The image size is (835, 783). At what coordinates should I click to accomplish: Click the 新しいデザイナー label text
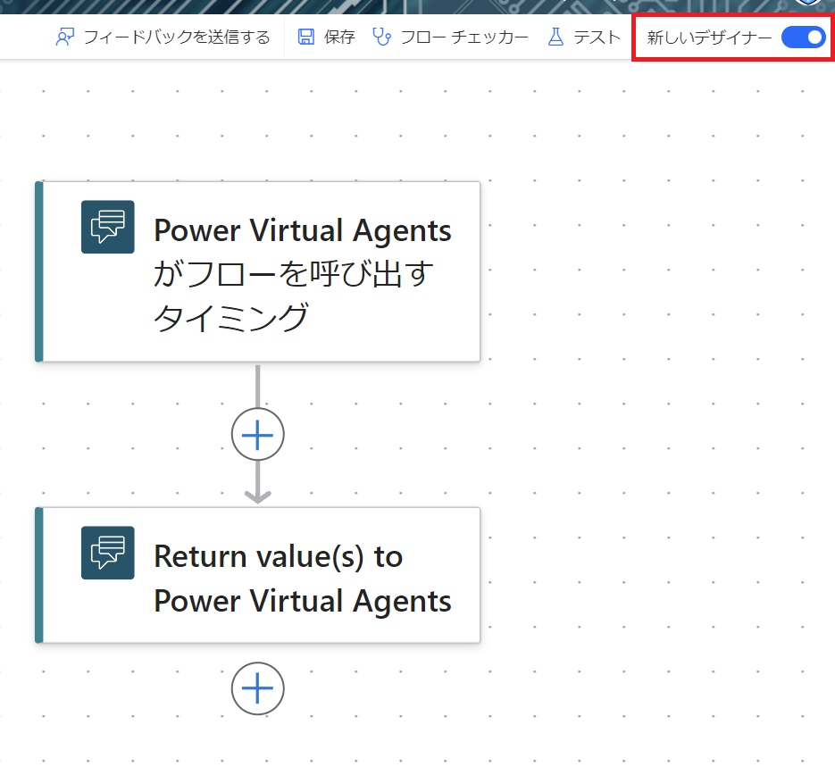pos(709,37)
